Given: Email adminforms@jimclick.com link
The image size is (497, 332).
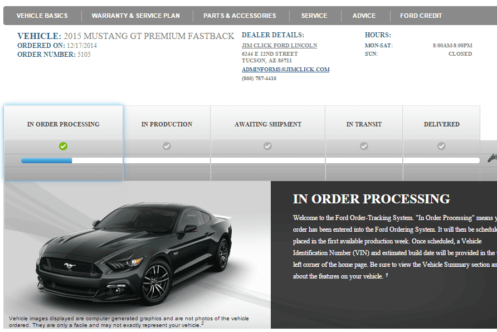Looking at the screenshot, I should pyautogui.click(x=286, y=70).
